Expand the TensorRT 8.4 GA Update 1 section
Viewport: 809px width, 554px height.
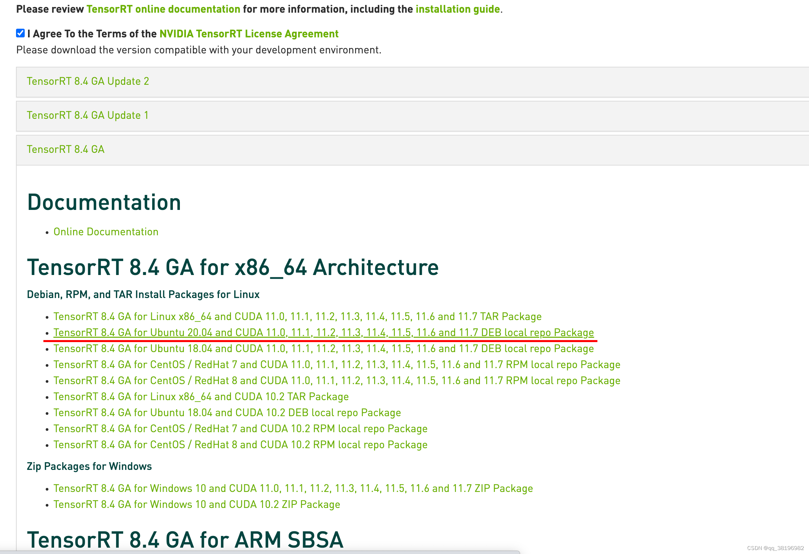click(x=413, y=116)
